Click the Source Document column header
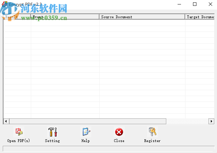The image size is (217, 153). 142,17
